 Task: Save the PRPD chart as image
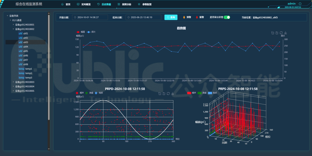pos(173,94)
